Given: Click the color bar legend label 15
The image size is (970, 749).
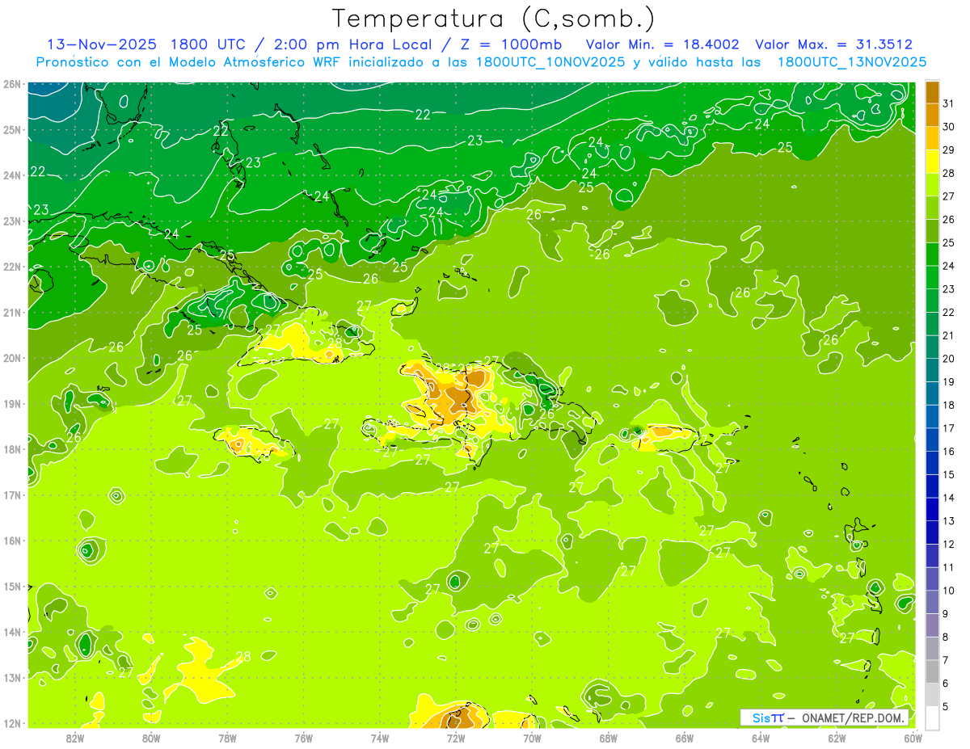Looking at the screenshot, I should (x=949, y=474).
